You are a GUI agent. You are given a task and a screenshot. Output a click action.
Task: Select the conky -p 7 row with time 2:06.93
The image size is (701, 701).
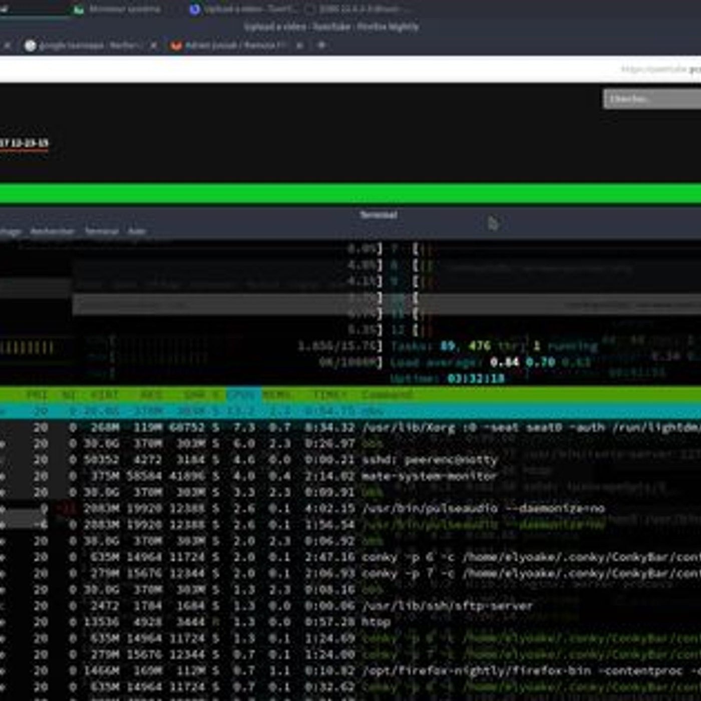350,573
